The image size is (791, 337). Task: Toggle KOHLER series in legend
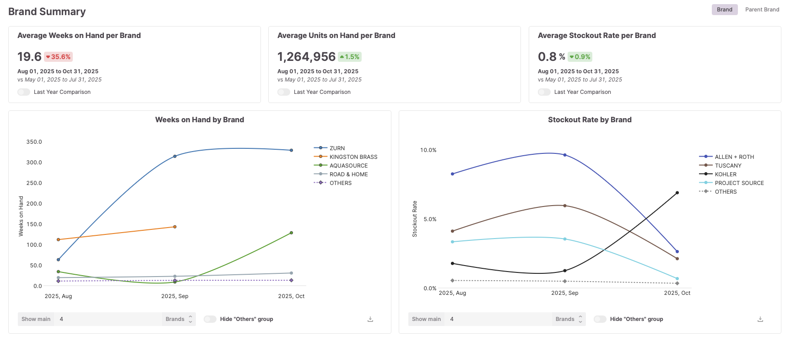[706, 174]
